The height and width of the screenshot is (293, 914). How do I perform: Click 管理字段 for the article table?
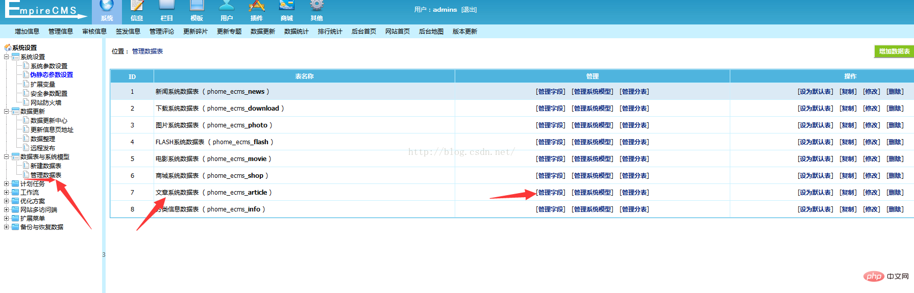[x=551, y=192]
